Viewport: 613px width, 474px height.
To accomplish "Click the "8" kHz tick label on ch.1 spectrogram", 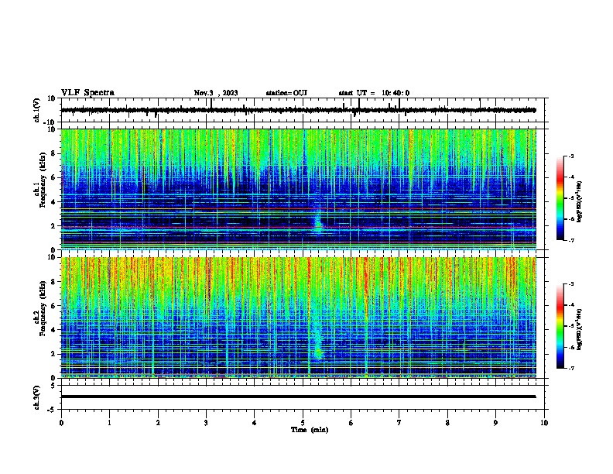I will (53, 153).
